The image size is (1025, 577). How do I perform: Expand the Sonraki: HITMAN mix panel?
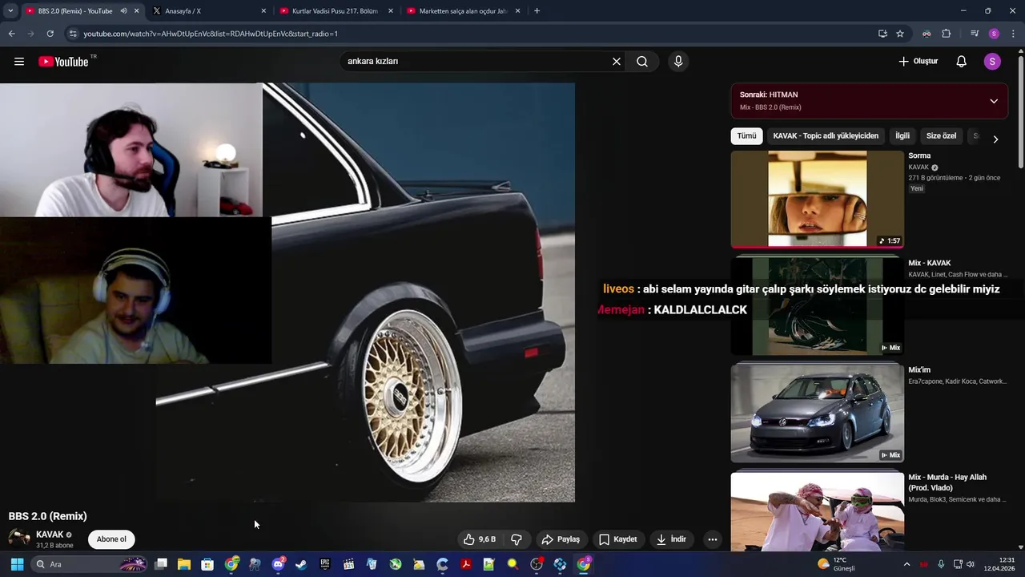(x=994, y=101)
